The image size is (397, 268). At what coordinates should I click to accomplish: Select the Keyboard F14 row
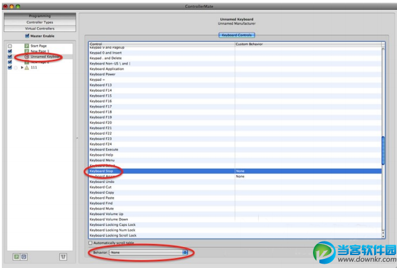(235, 91)
